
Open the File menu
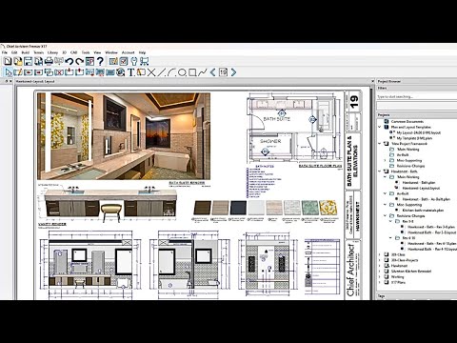5,52
